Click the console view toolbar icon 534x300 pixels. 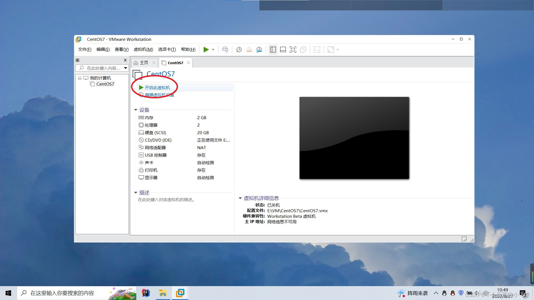point(317,50)
